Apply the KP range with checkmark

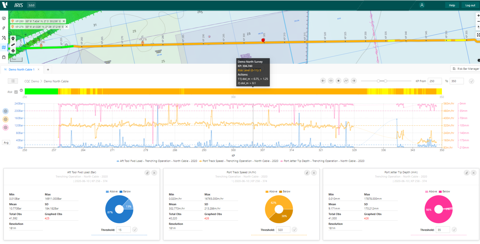pos(471,81)
